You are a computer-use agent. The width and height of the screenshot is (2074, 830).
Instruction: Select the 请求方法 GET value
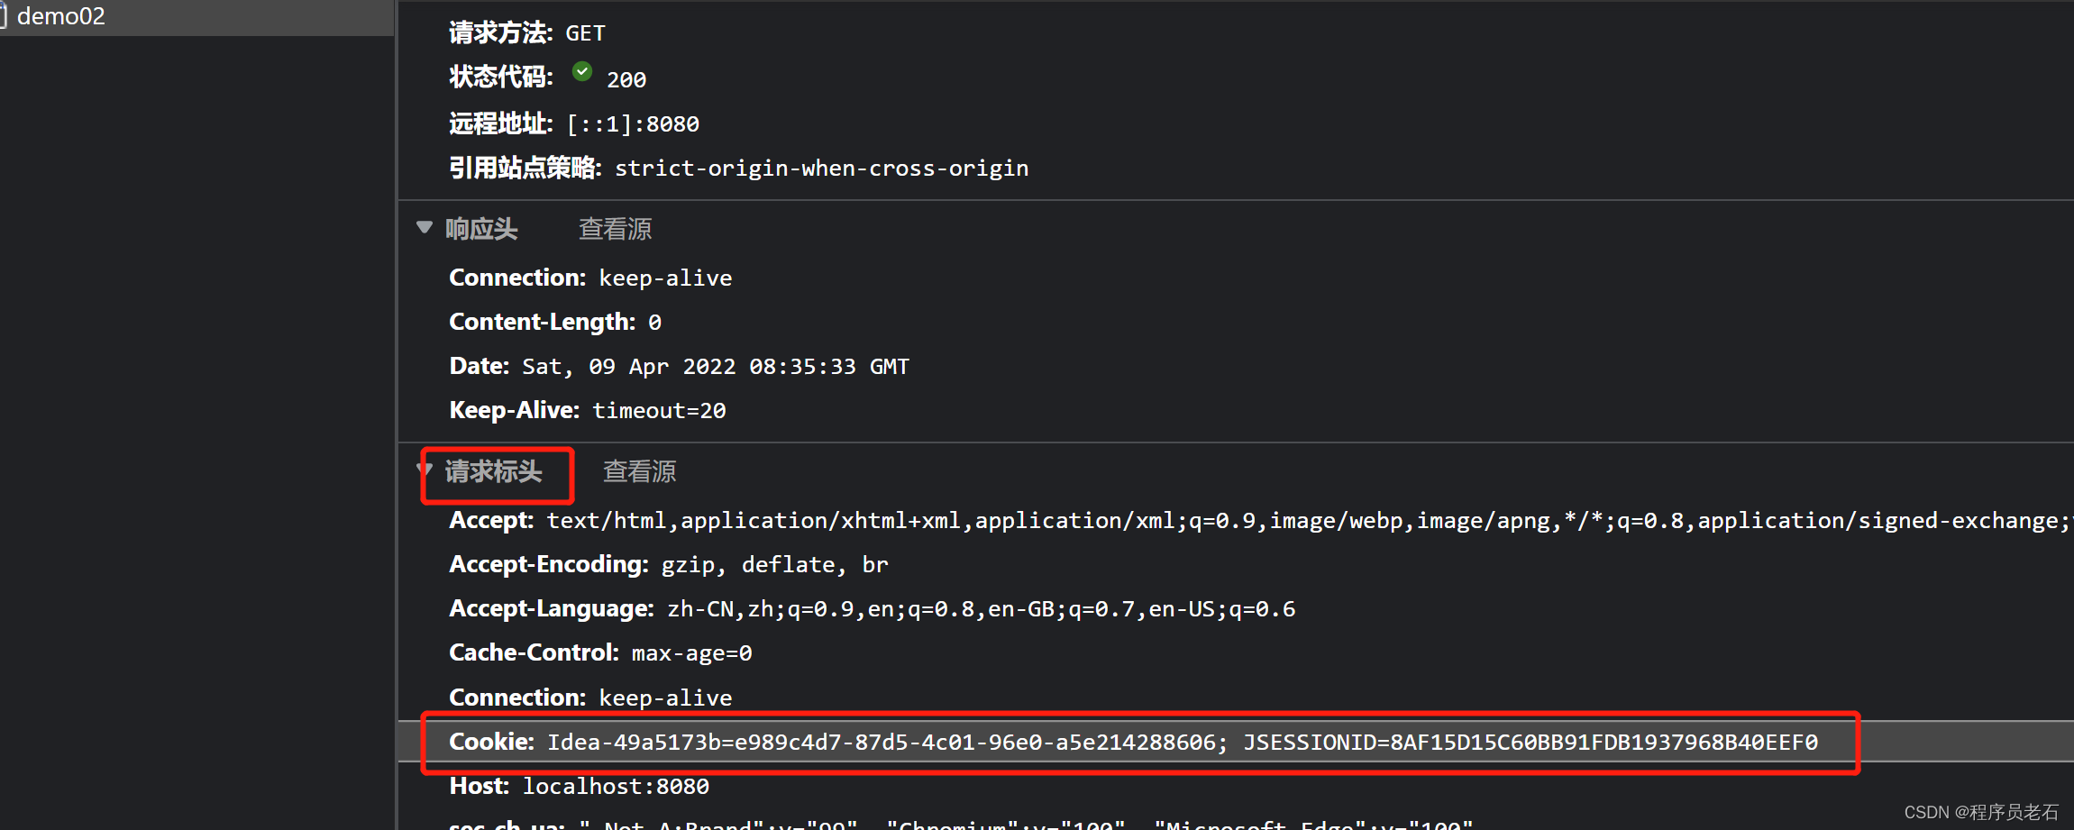585,34
